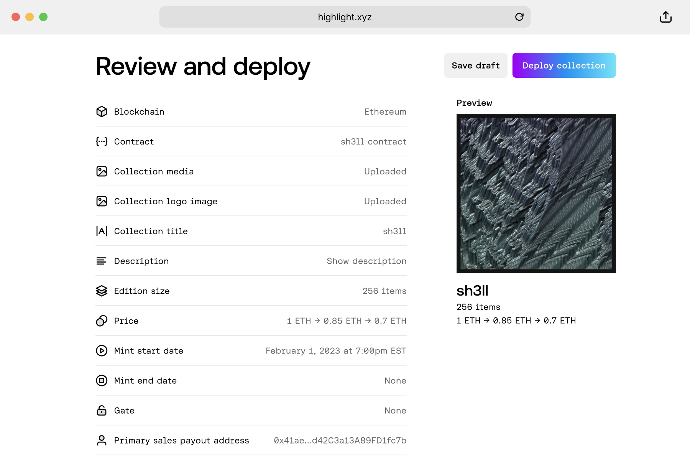The image size is (690, 460).
Task: Click the Contract braces icon
Action: click(x=102, y=141)
